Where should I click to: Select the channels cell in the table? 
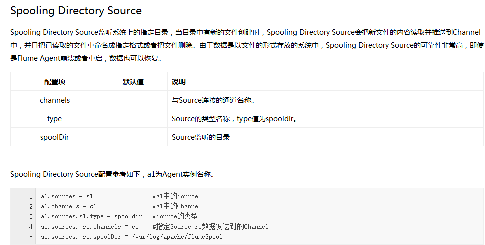(x=54, y=100)
